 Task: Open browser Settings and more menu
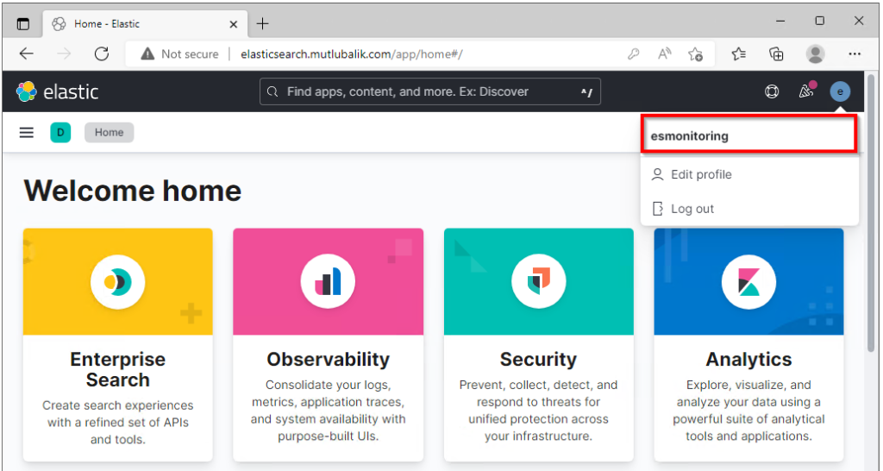(x=855, y=54)
